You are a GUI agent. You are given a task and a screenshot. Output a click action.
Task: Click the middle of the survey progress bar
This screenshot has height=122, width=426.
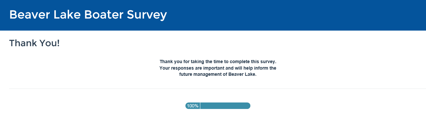tap(218, 106)
